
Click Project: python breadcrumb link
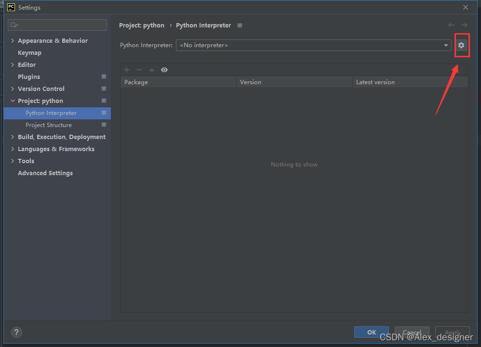[x=142, y=26]
